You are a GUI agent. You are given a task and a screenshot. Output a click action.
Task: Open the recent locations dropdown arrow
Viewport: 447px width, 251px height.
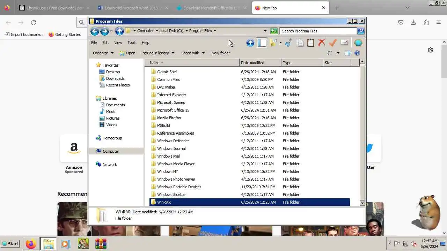pos(111,31)
